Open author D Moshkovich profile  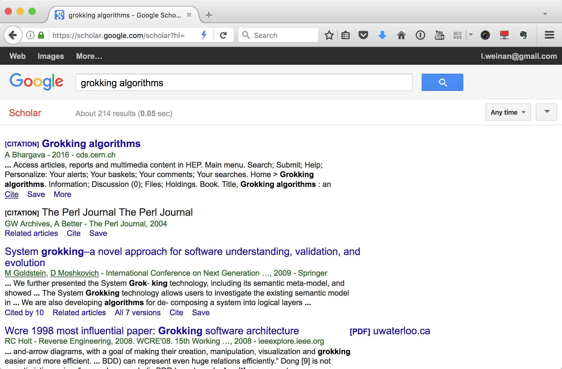(74, 273)
